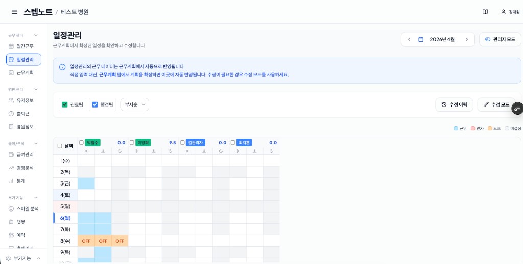Go to 월간근무 in sidebar
The width and height of the screenshot is (523, 264).
(23, 46)
